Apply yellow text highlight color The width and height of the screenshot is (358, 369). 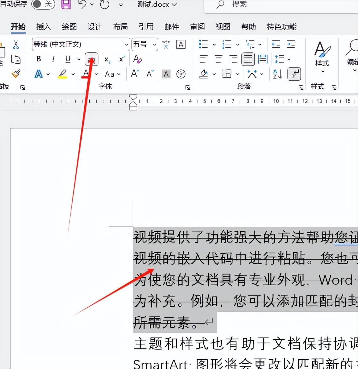(63, 74)
